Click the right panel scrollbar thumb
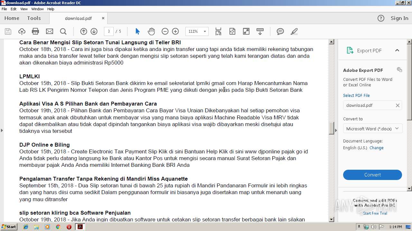This screenshot has height=231, width=412. (409, 82)
